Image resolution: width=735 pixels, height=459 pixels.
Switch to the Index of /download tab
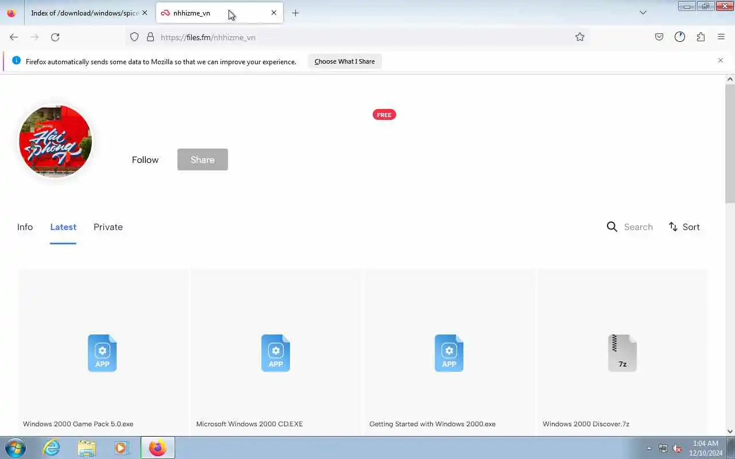tap(84, 13)
